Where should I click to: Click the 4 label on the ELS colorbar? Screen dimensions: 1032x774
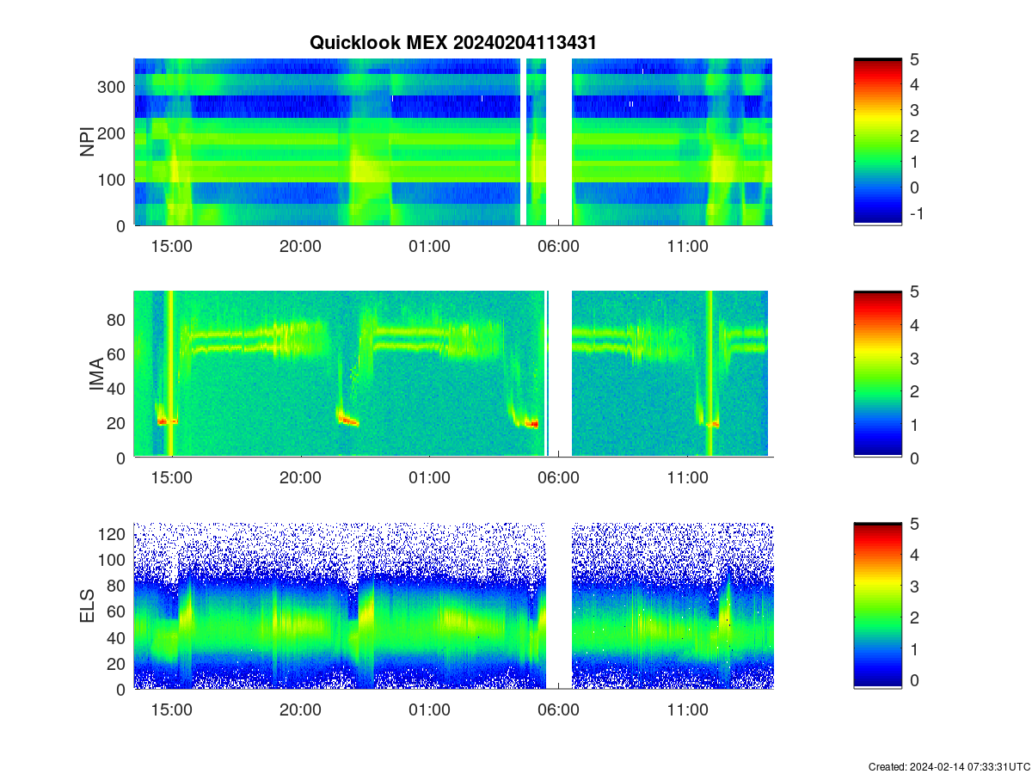click(914, 555)
